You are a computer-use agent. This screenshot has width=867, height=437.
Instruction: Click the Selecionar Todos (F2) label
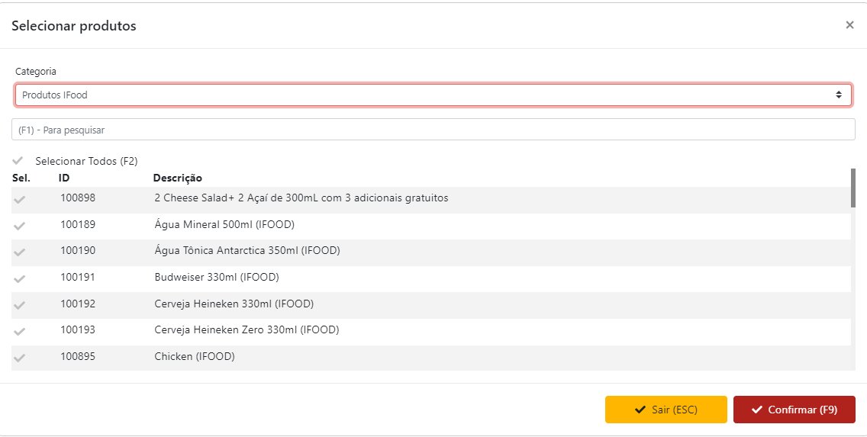pos(86,161)
